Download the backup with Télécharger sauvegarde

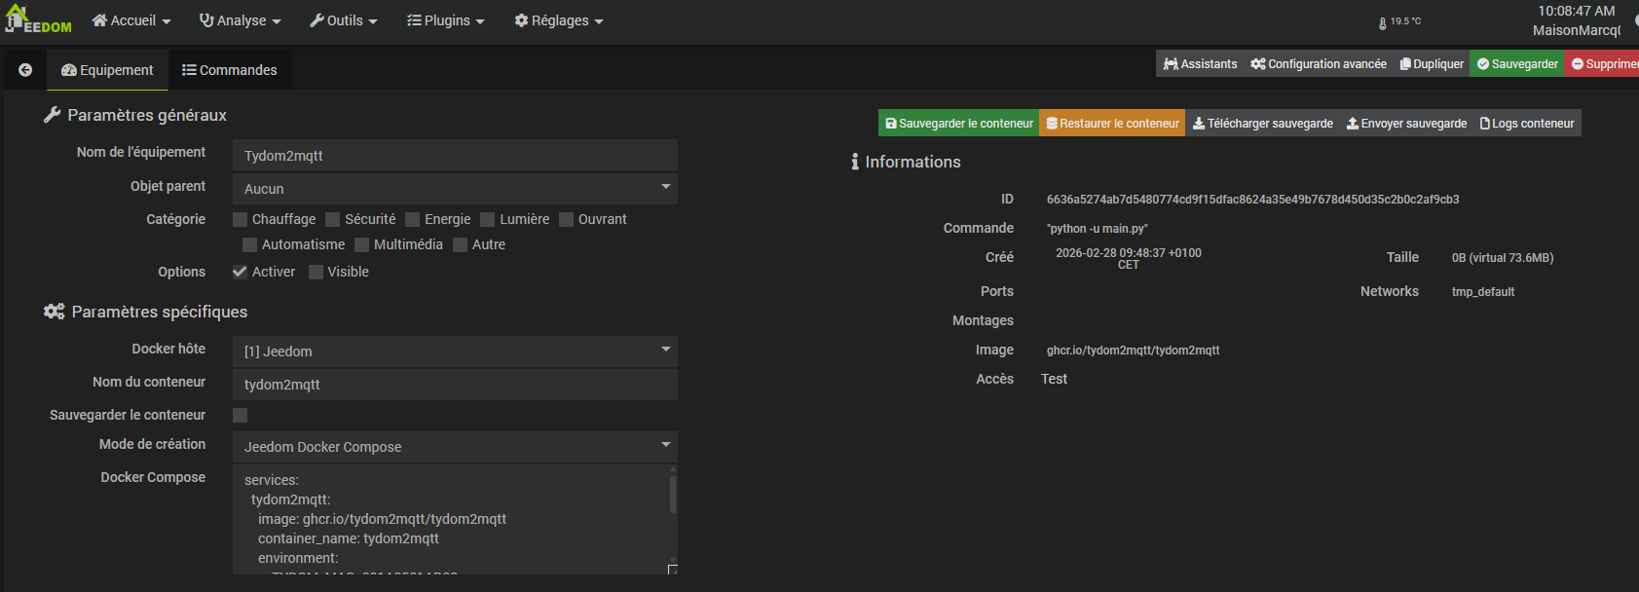[1263, 124]
